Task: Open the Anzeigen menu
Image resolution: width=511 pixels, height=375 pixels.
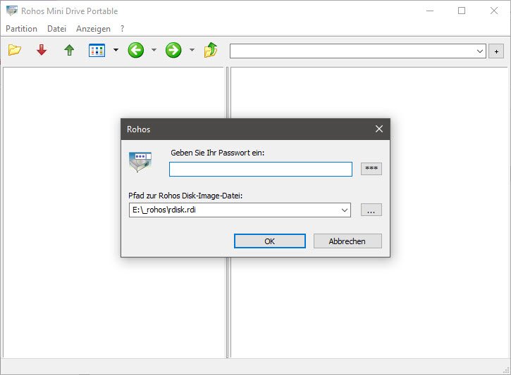Action: click(93, 29)
